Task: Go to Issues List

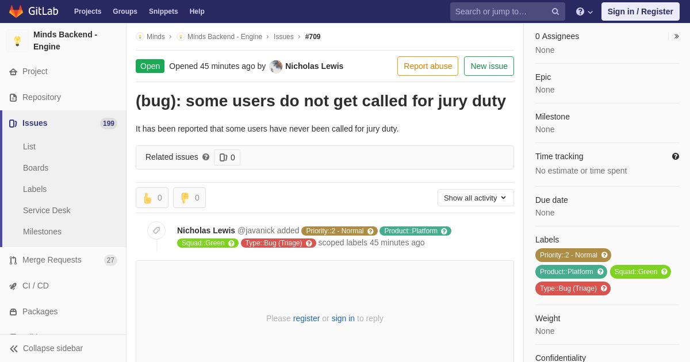Action: [x=29, y=147]
